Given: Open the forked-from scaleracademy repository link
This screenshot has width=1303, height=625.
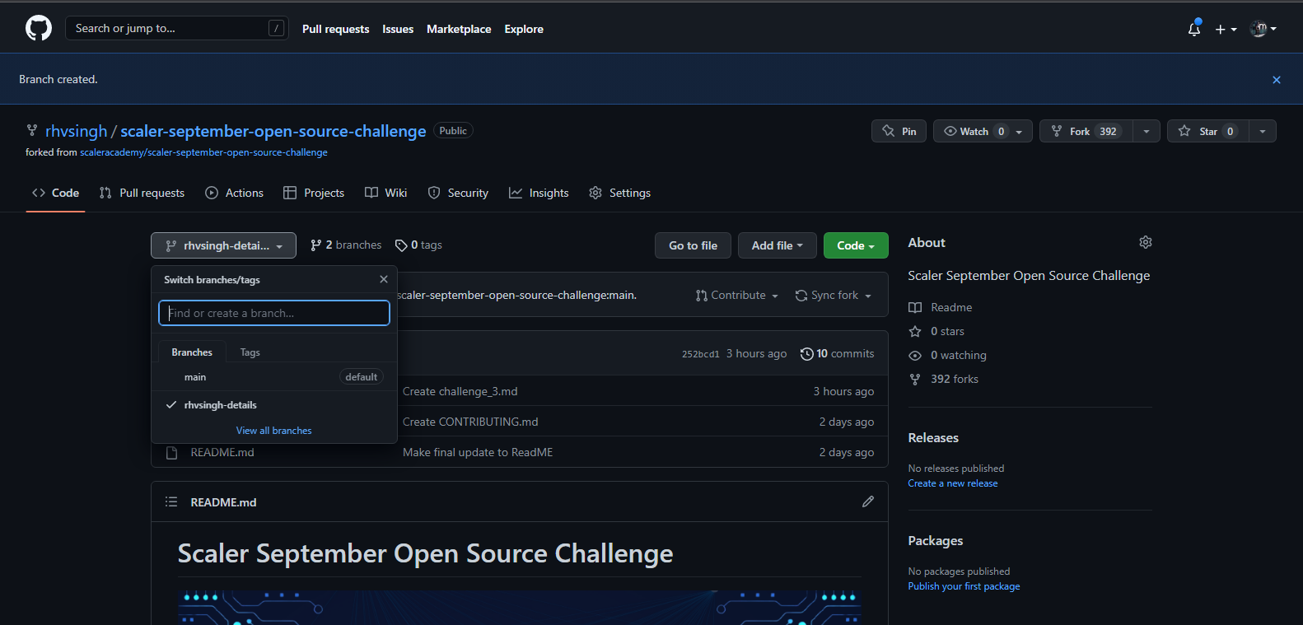Looking at the screenshot, I should pyautogui.click(x=203, y=152).
